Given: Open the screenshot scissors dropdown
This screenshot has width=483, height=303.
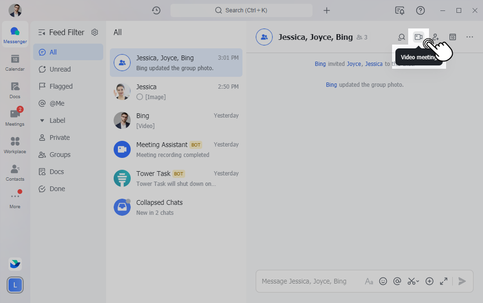Looking at the screenshot, I should [413, 281].
